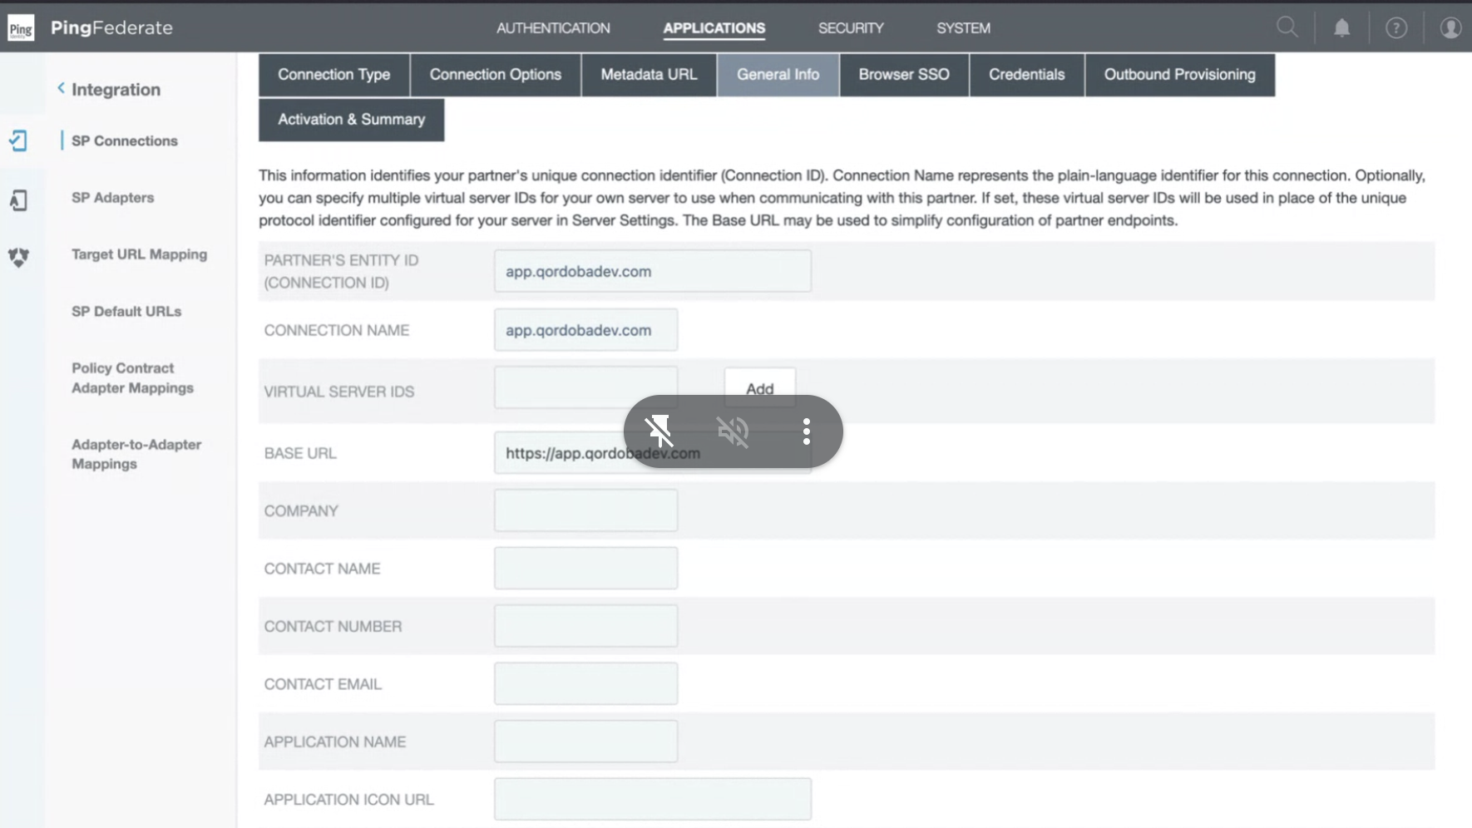Open the Authentication top menu
The image size is (1472, 828).
(x=553, y=28)
